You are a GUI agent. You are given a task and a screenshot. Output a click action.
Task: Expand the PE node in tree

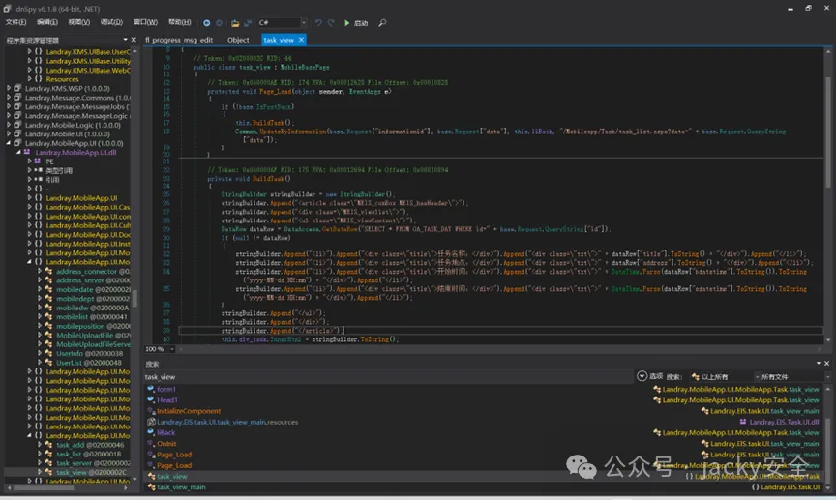click(x=29, y=161)
